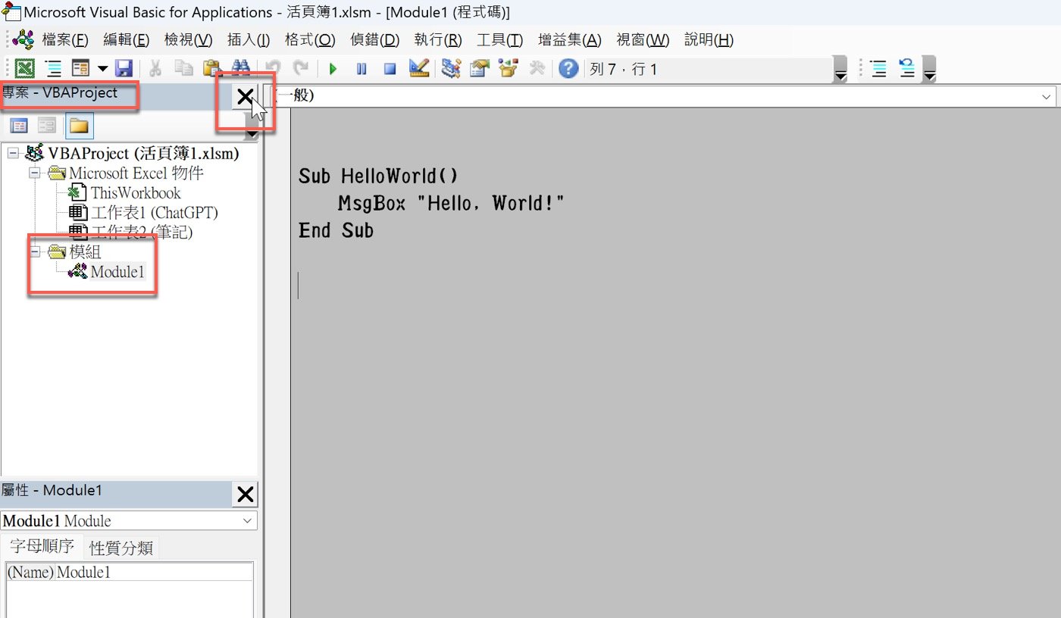Switch to the 性質分類 tab
Image resolution: width=1061 pixels, height=618 pixels.
point(121,548)
